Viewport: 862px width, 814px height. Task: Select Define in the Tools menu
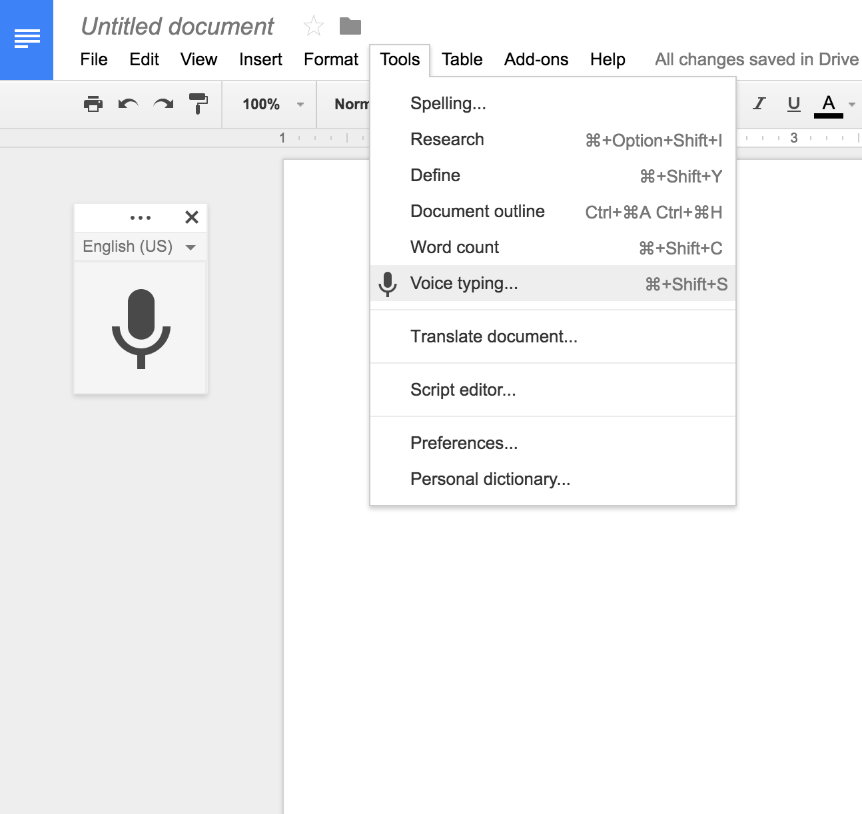click(553, 175)
